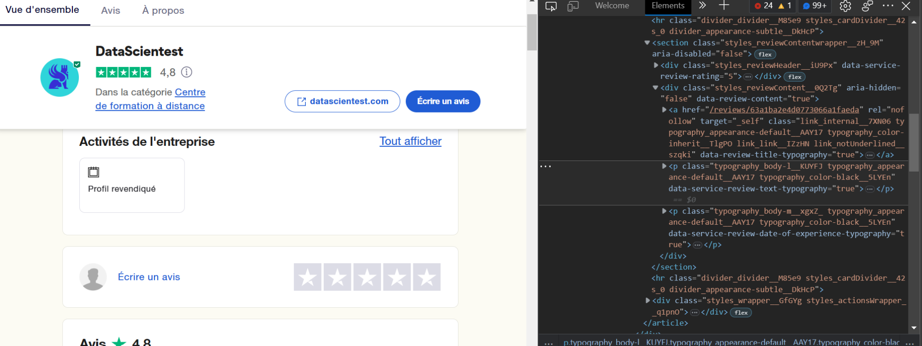Activate the inspect element picker tool
Image resolution: width=922 pixels, height=346 pixels.
tap(551, 6)
